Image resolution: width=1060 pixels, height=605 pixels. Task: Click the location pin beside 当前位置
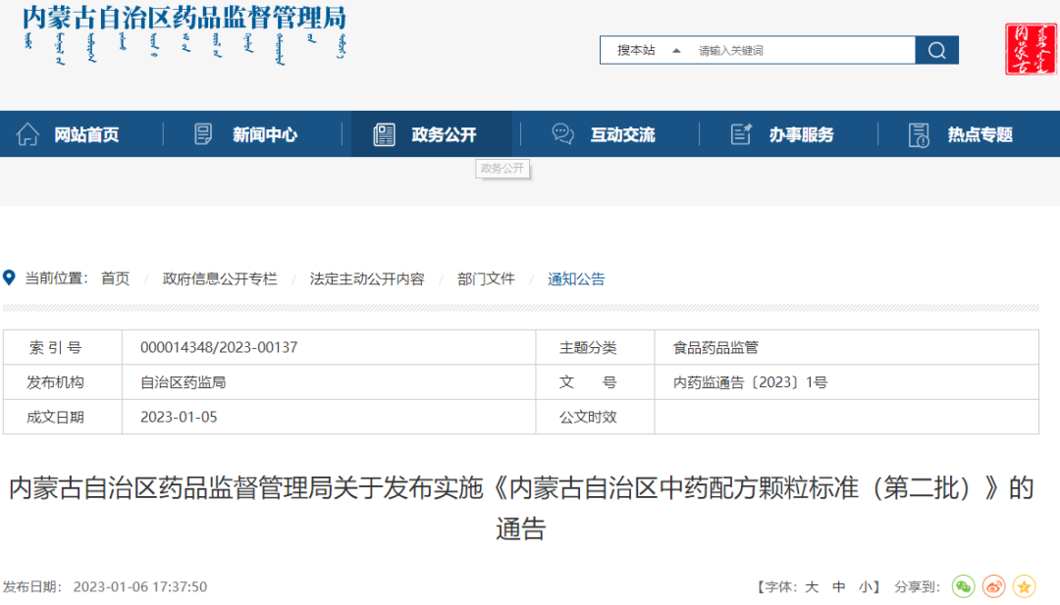(11, 277)
